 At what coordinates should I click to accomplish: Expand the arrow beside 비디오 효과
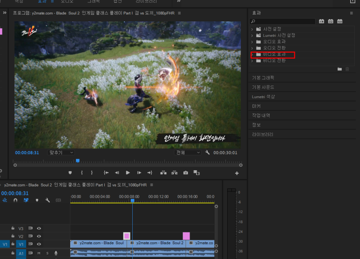tap(252, 54)
